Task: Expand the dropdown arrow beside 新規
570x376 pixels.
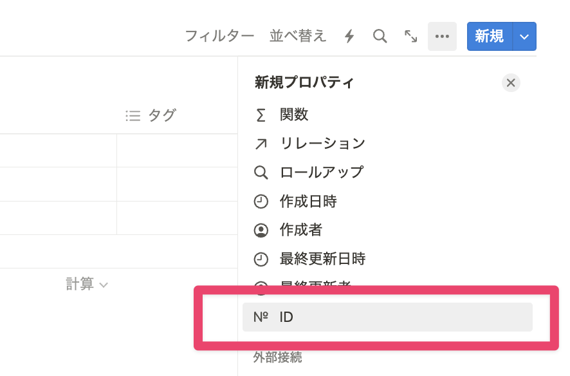Action: [x=524, y=36]
